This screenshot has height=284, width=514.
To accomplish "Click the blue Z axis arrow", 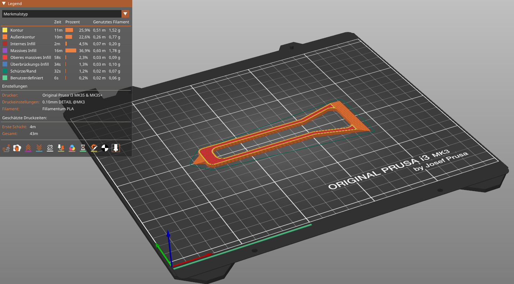I will point(168,247).
